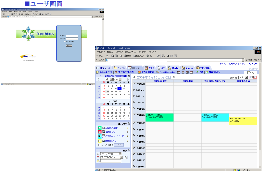Go to previous month in mini calendar

pos(99,79)
